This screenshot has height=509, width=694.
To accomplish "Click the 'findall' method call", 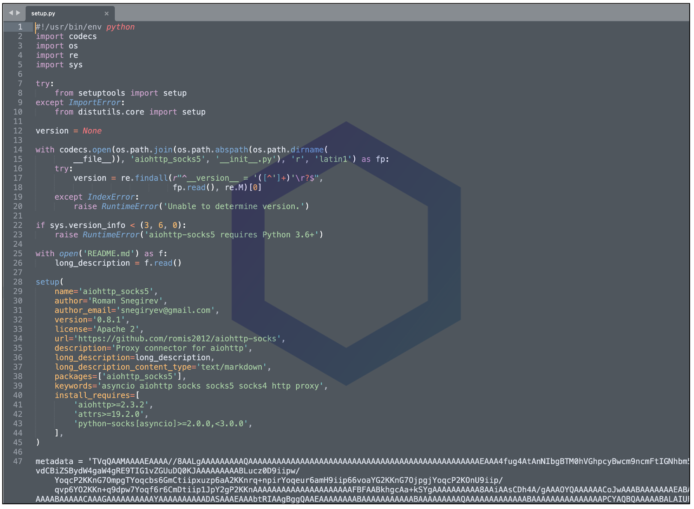I will tap(151, 178).
